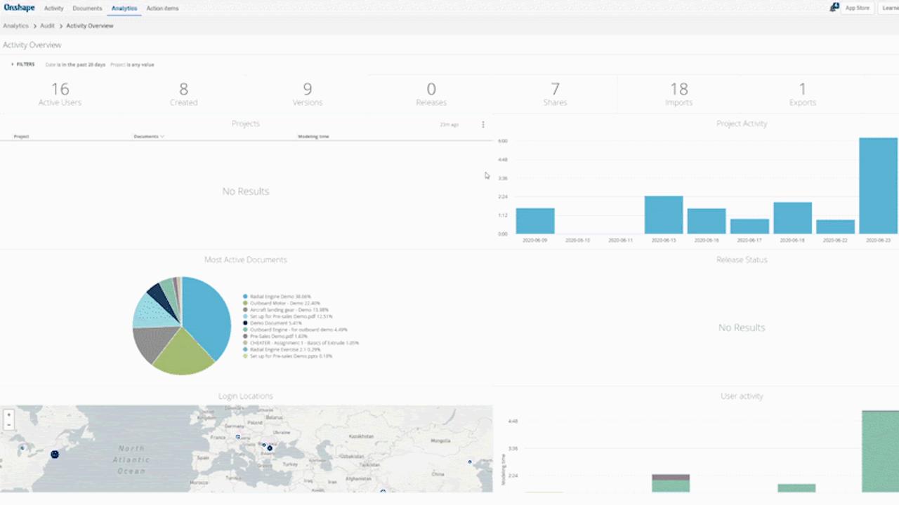Click the zoom-in control on the Login Locations map
The height and width of the screenshot is (505, 899).
click(x=8, y=414)
